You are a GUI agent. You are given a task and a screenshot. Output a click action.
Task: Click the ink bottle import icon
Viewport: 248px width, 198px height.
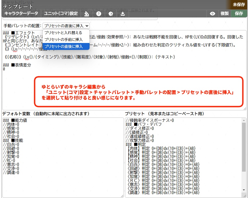[x=86, y=13]
